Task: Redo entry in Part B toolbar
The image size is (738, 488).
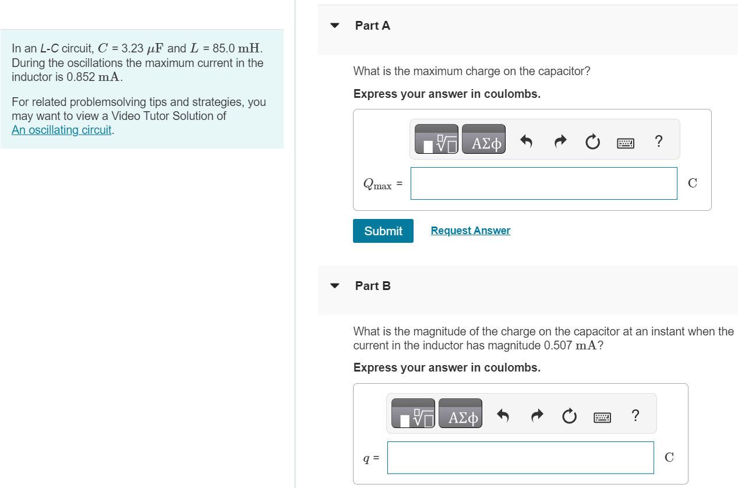Action: pyautogui.click(x=536, y=415)
